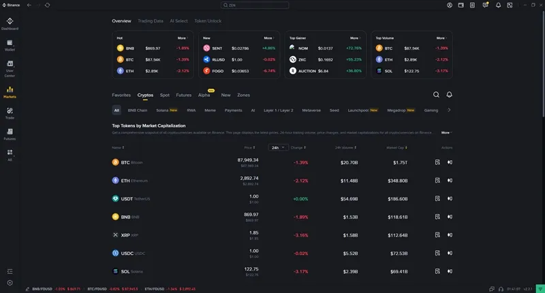Select the Meme category filter
This screenshot has width=545, height=293.
(210, 110)
